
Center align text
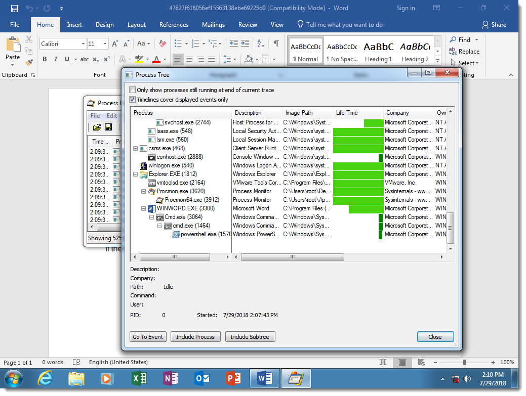(x=189, y=59)
